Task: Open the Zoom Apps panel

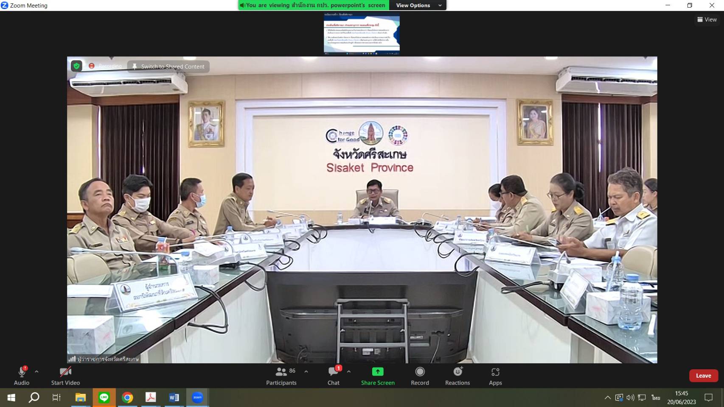Action: click(495, 376)
